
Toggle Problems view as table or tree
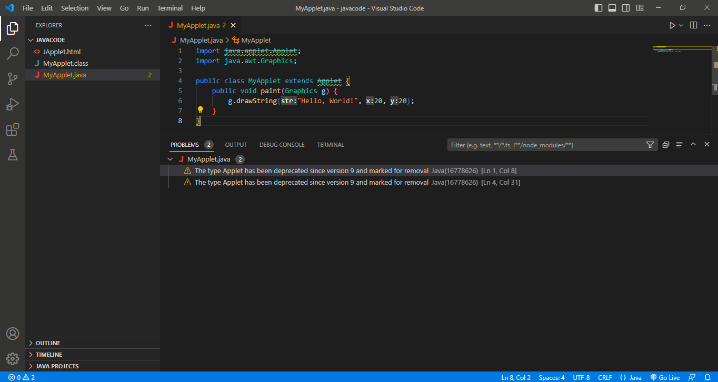pos(680,145)
